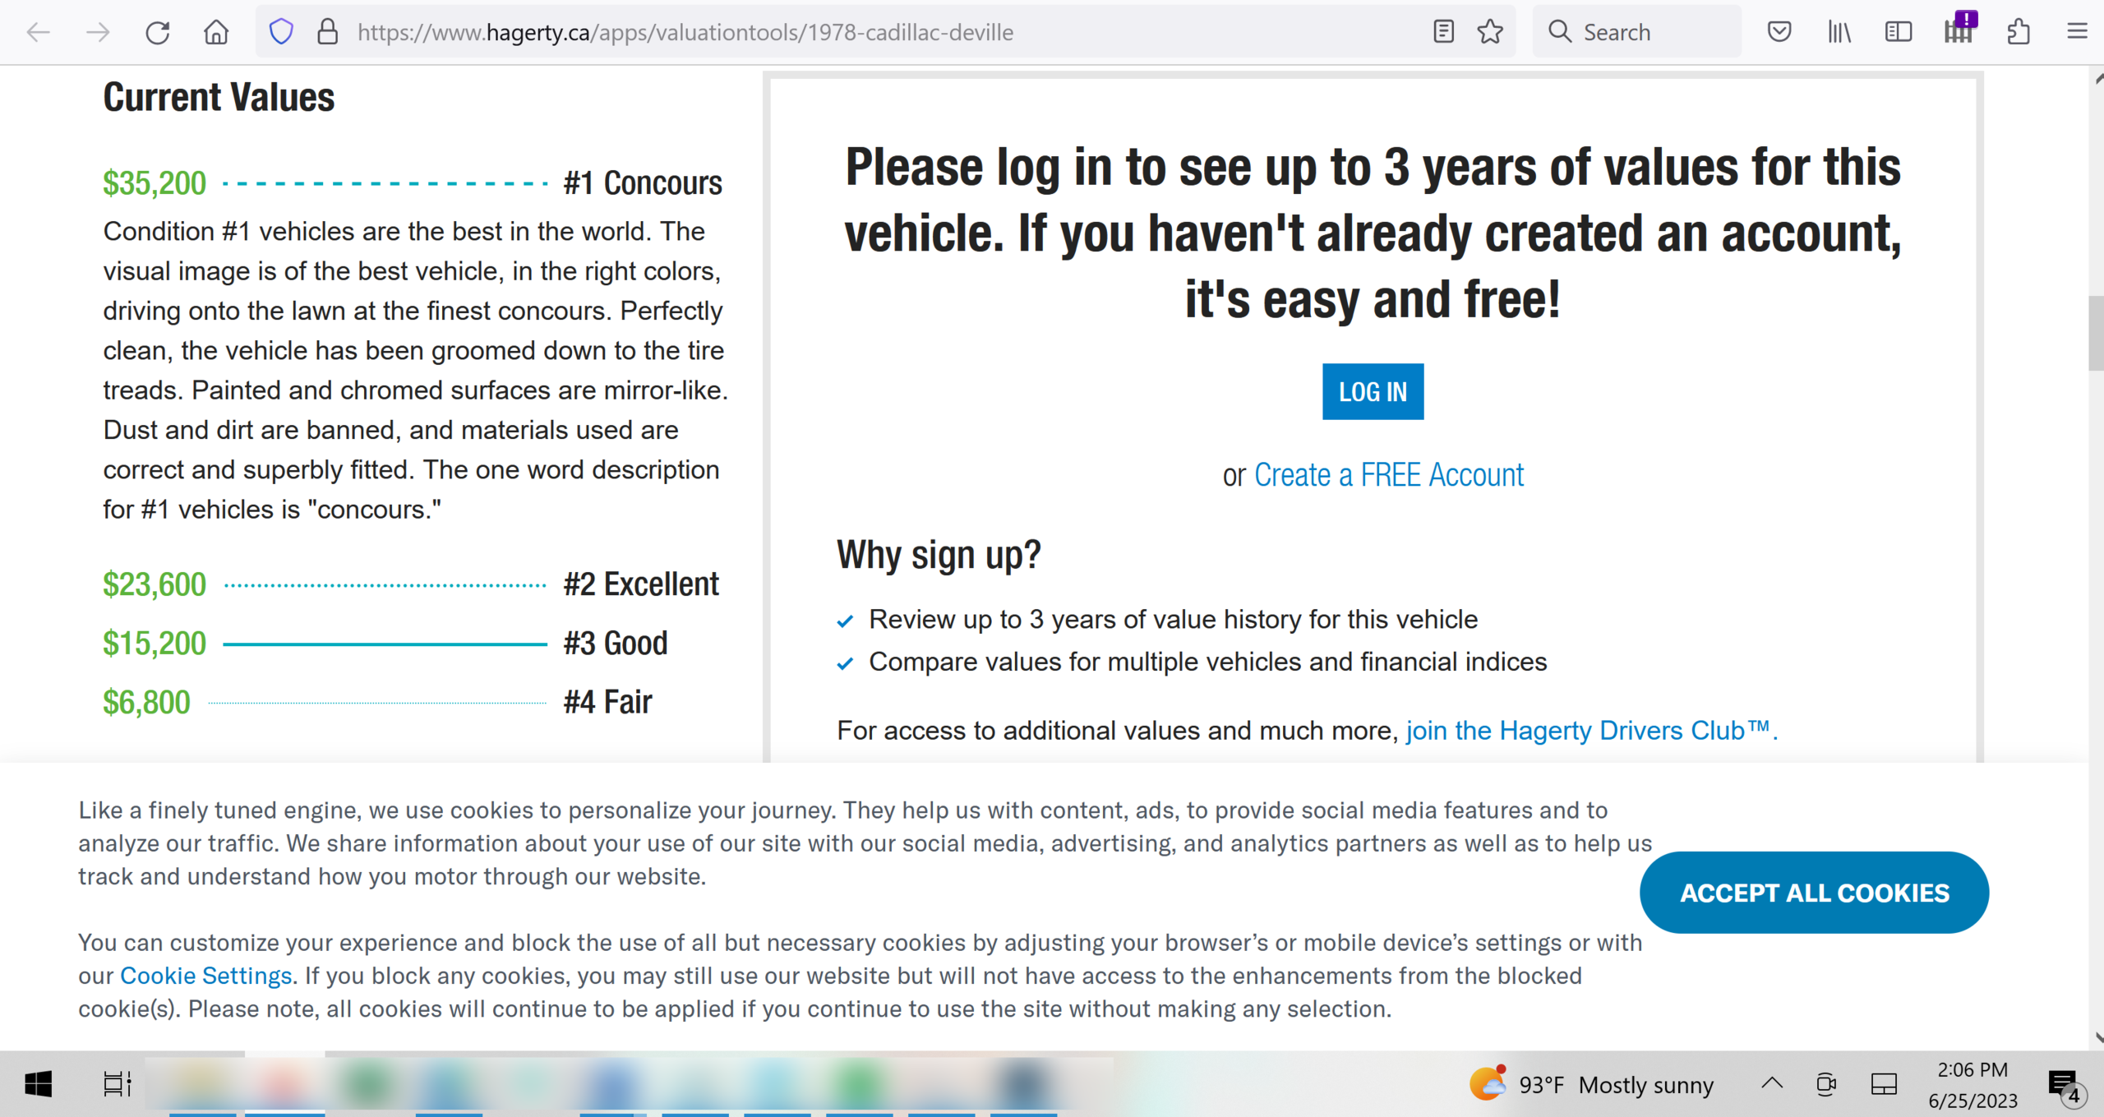2104x1117 pixels.
Task: Click the site padlock security icon
Action: click(327, 32)
